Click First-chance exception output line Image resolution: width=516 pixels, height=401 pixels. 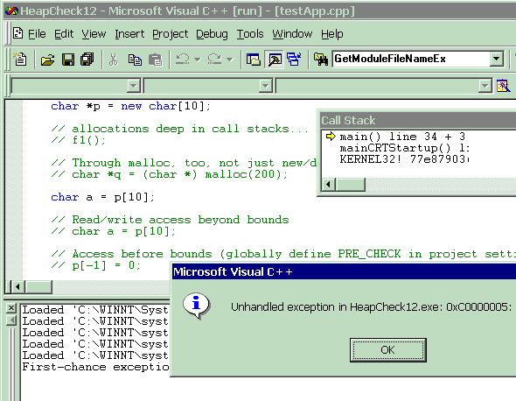click(95, 367)
